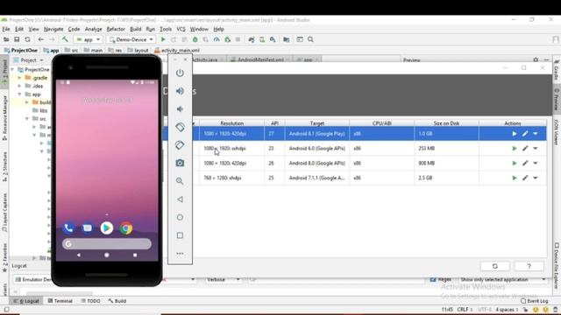Launch the API 27 virtual device
The height and width of the screenshot is (315, 561).
coord(515,134)
